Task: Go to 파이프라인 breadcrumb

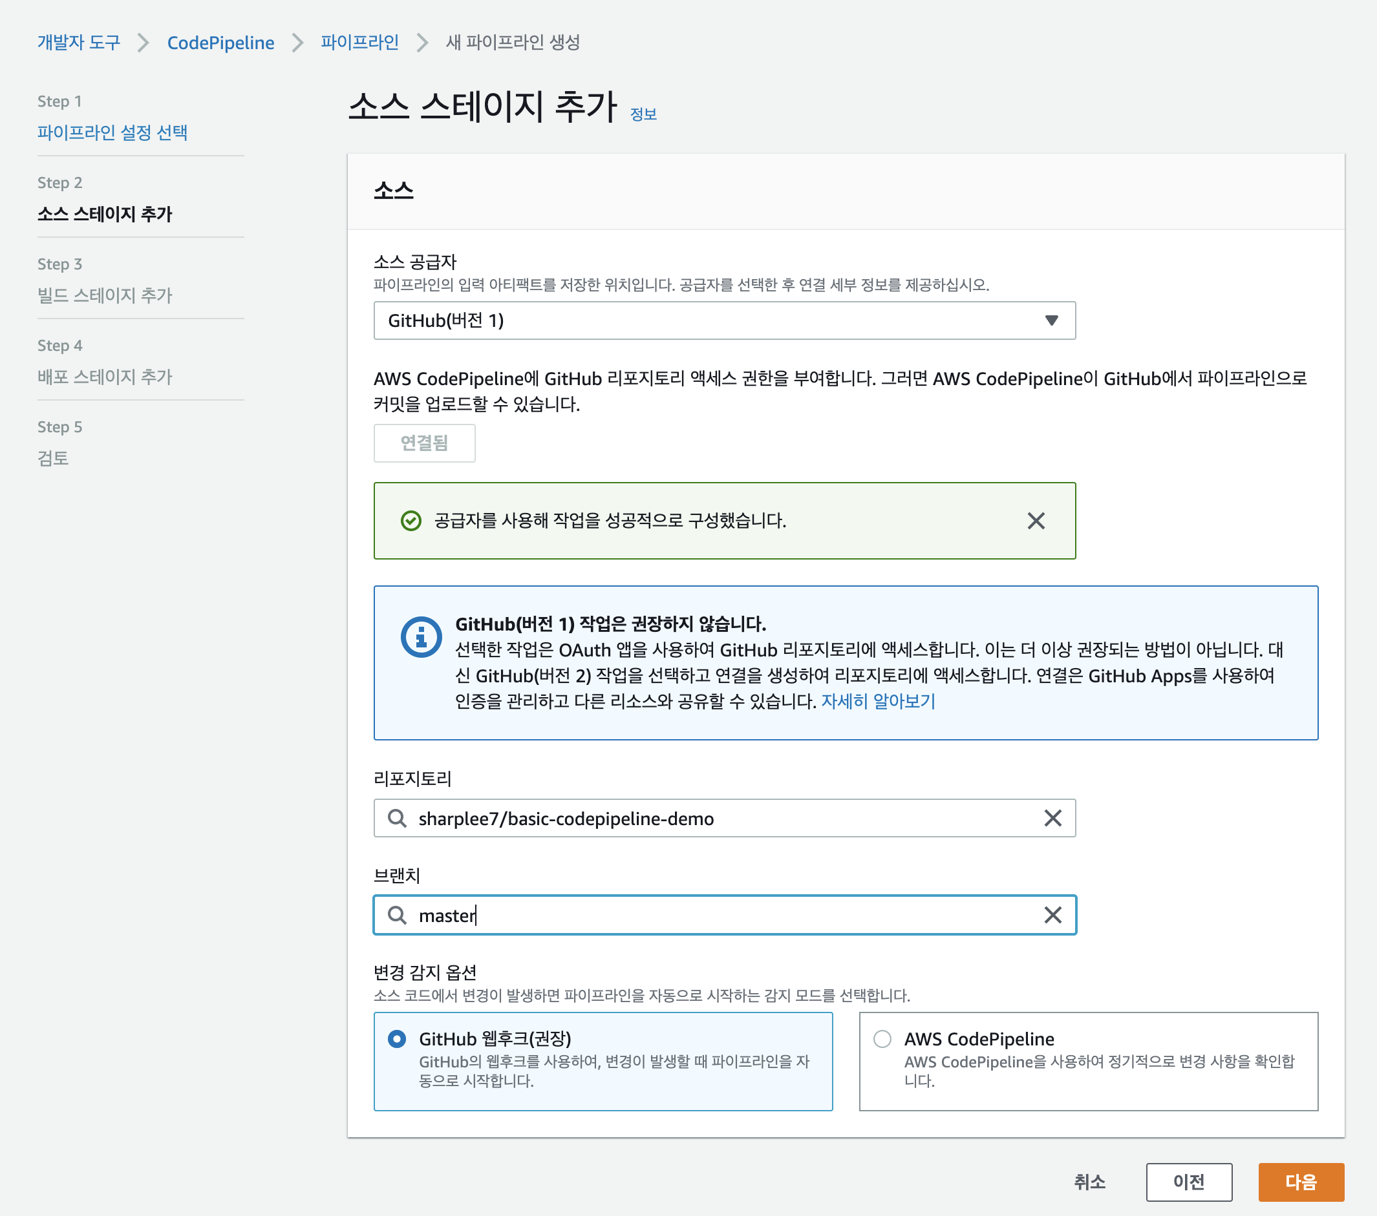Action: click(x=359, y=43)
